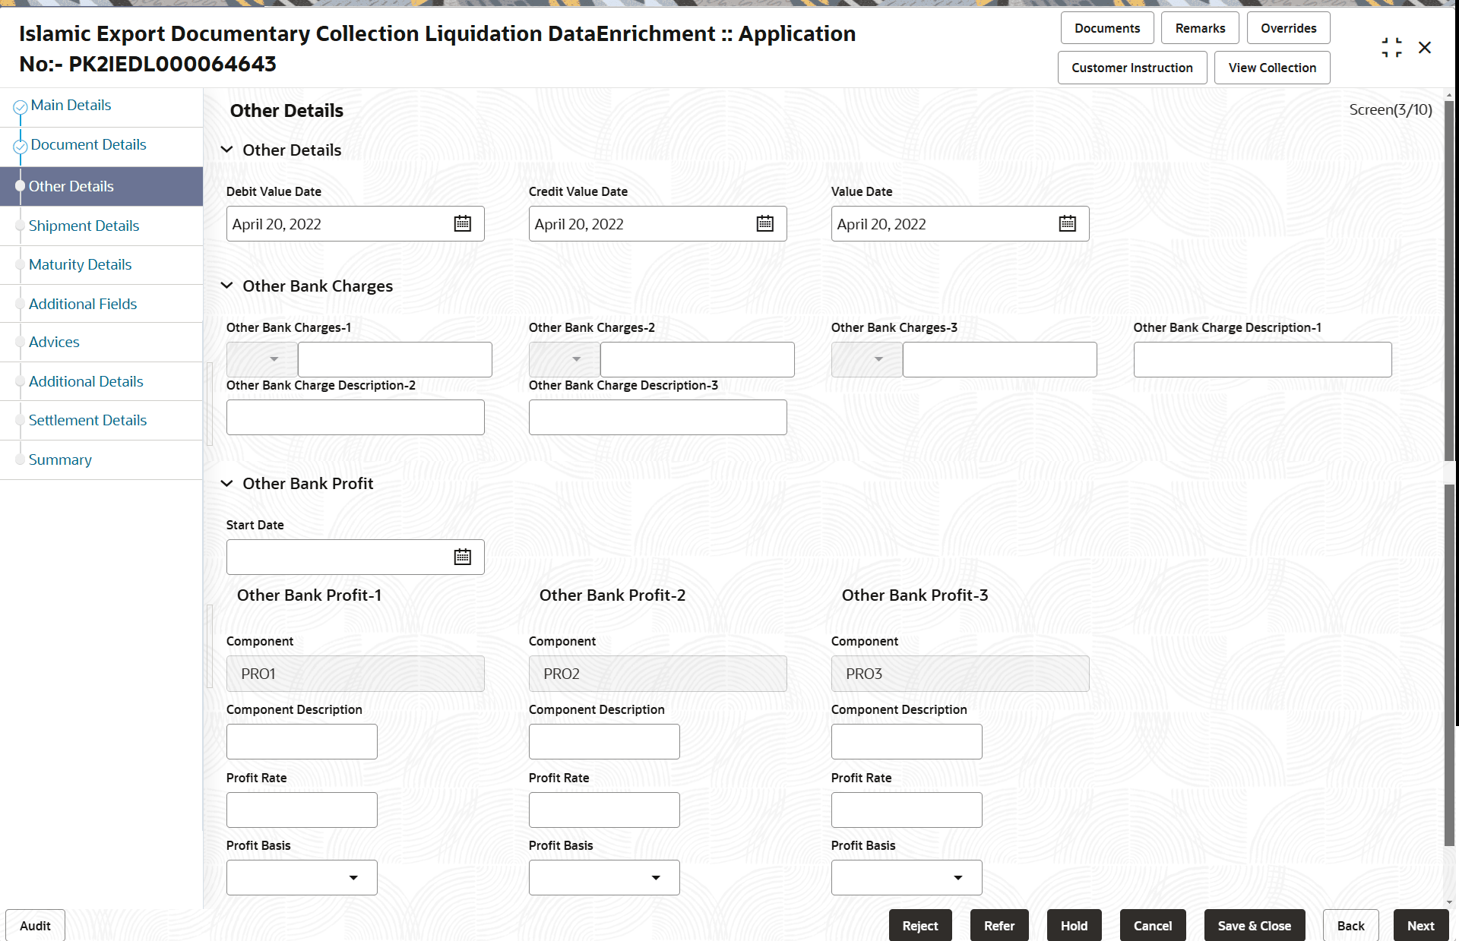Image resolution: width=1459 pixels, height=941 pixels.
Task: Open the Customer Instruction button
Action: pos(1131,68)
